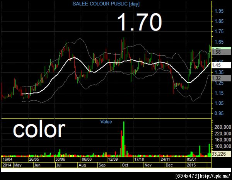The width and height of the screenshot is (232, 180).
Task: Select the 1.85 price axis label
Action: tap(219, 21)
